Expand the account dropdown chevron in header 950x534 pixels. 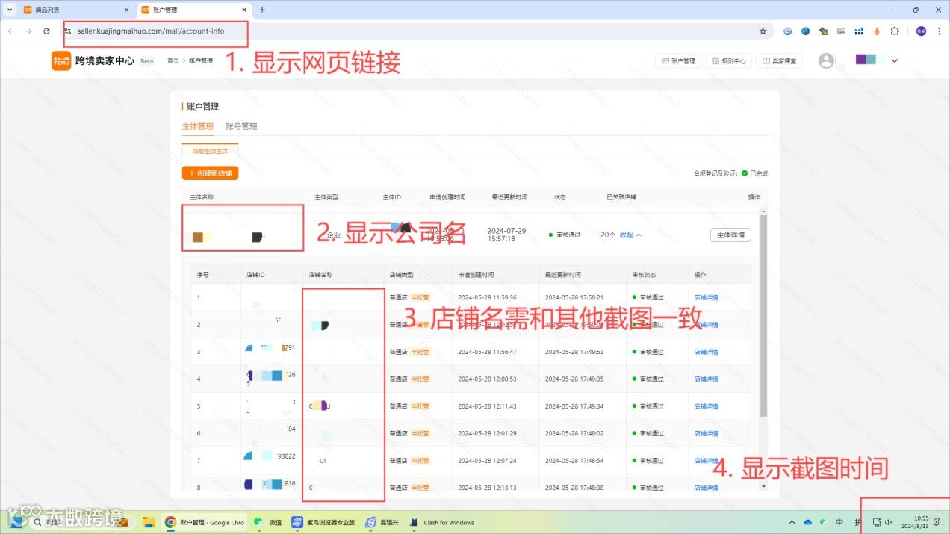(x=894, y=61)
